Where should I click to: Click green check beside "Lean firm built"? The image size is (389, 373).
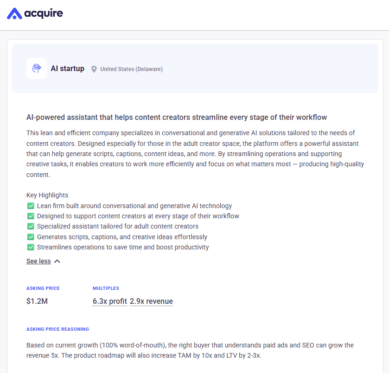[31, 206]
